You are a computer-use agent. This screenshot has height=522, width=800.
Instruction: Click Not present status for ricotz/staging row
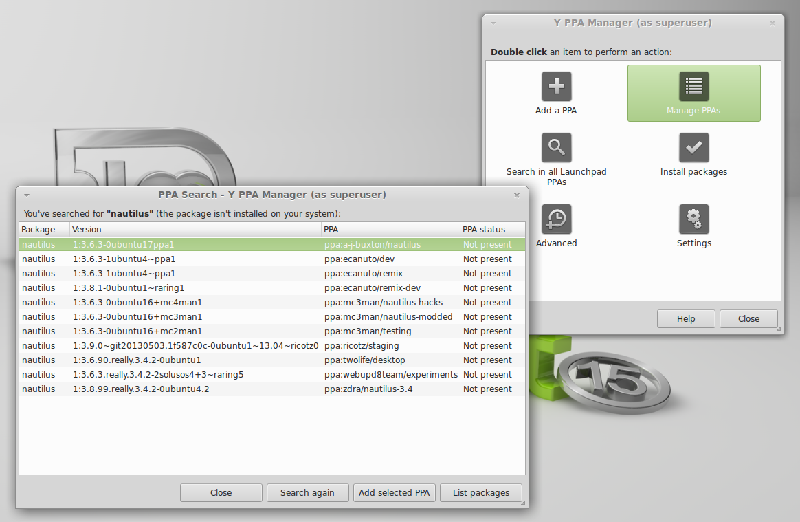click(487, 346)
